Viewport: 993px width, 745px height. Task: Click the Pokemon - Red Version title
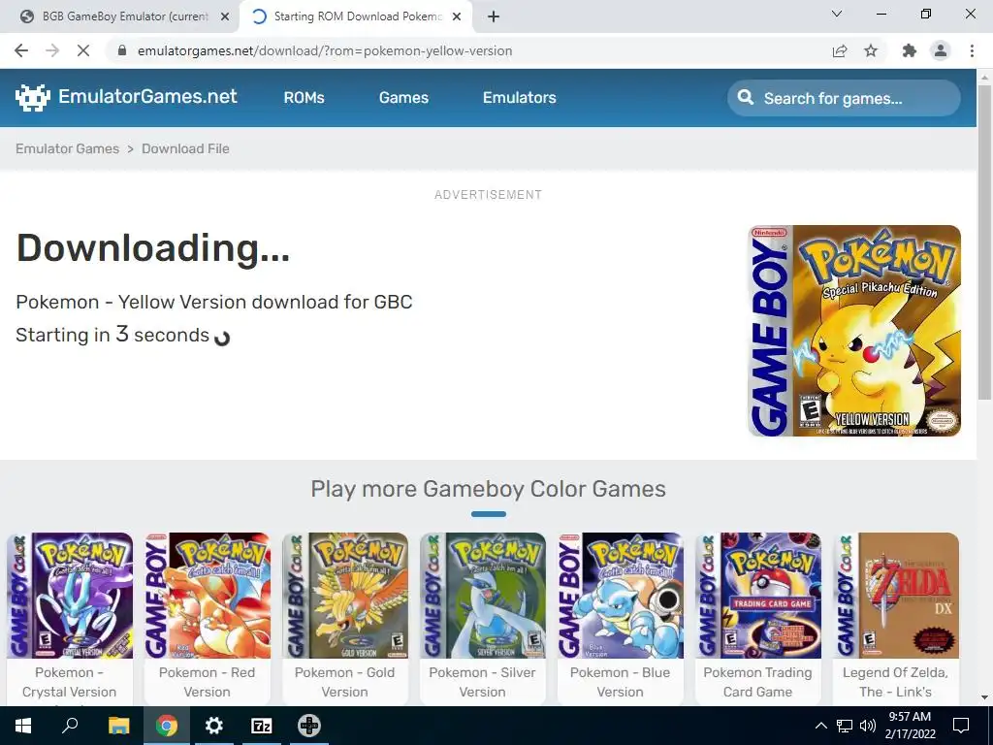pyautogui.click(x=208, y=682)
